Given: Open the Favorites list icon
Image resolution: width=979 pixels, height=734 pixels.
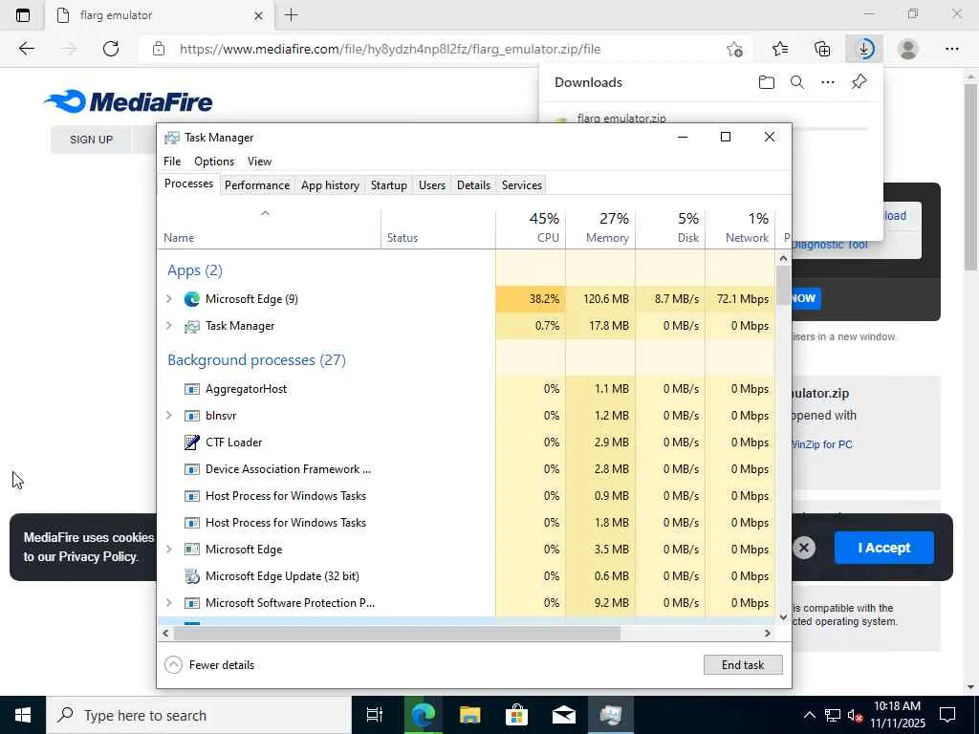Looking at the screenshot, I should [780, 49].
